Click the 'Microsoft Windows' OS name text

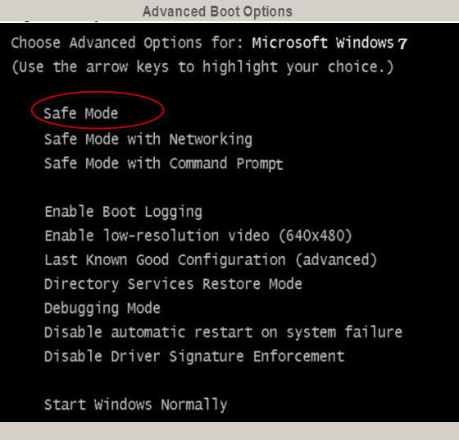pyautogui.click(x=323, y=43)
